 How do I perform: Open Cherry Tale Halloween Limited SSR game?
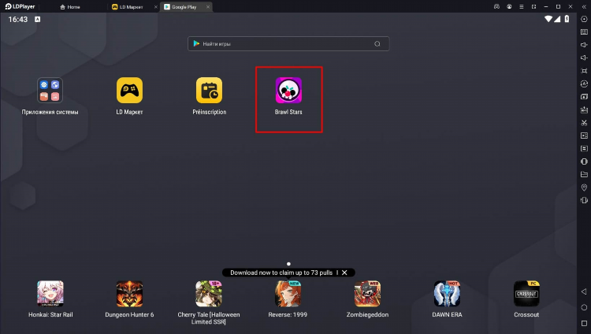(x=209, y=293)
